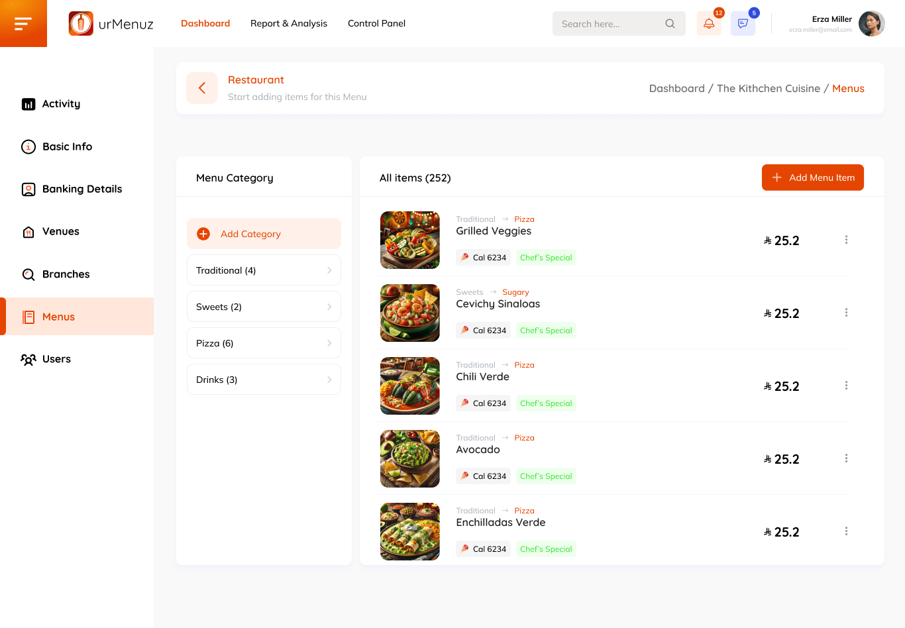Click the search magnifier icon
Viewport: 905px width, 628px height.
click(670, 24)
